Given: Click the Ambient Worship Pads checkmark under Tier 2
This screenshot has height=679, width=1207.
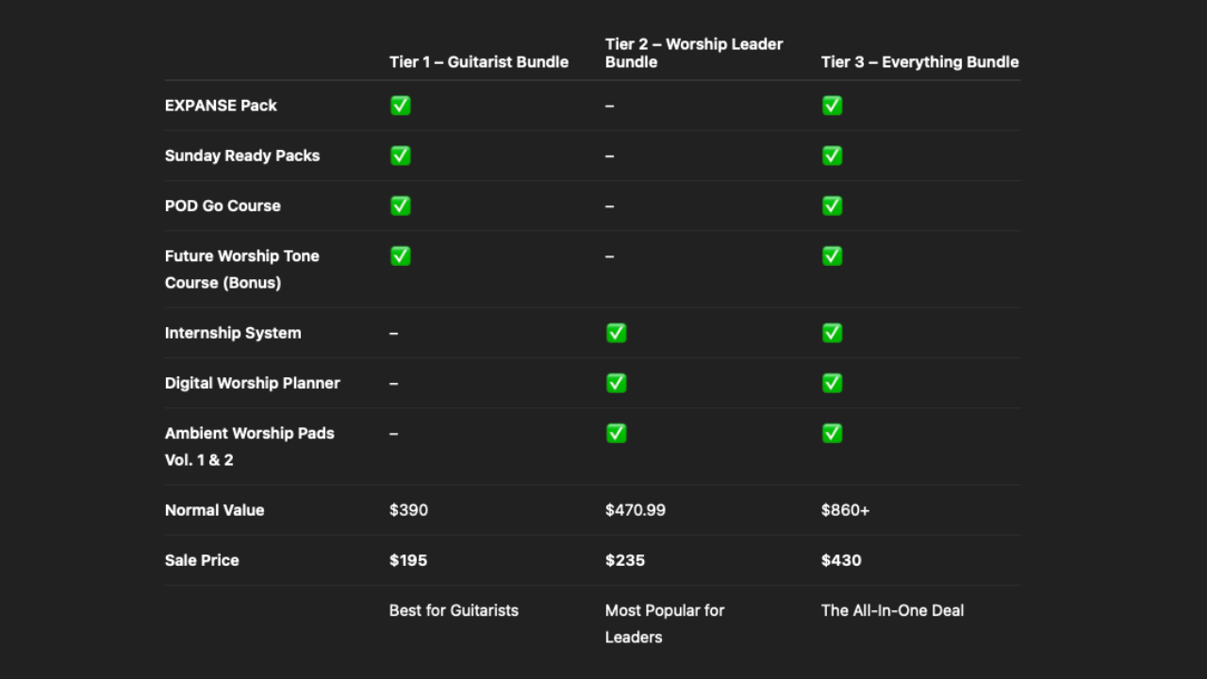Looking at the screenshot, I should point(616,433).
